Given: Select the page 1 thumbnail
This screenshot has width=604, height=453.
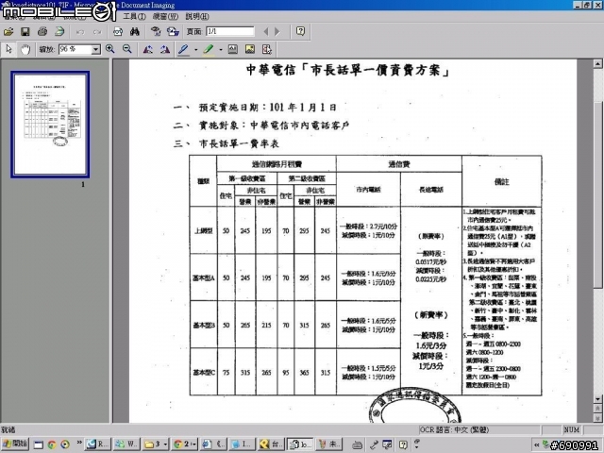Looking at the screenshot, I should 50,125.
